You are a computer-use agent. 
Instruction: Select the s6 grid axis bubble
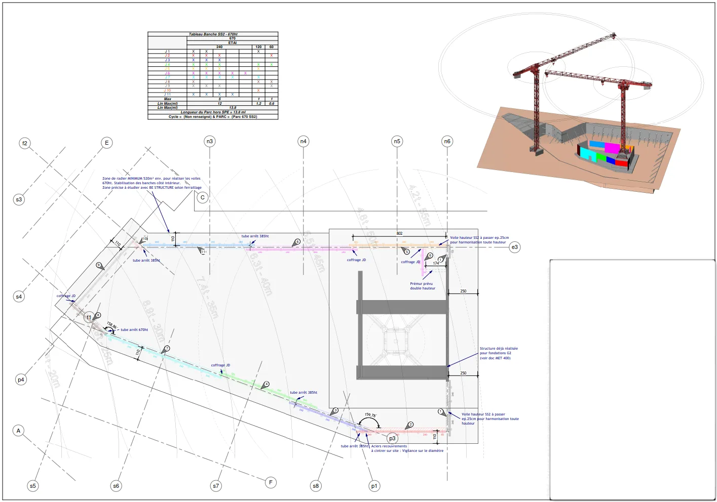[116, 486]
